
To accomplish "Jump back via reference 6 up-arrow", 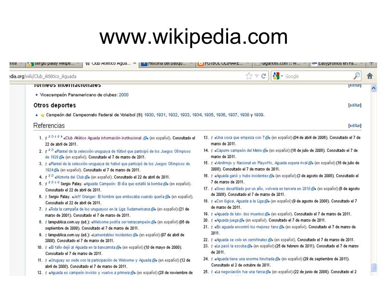I will point(46,197).
